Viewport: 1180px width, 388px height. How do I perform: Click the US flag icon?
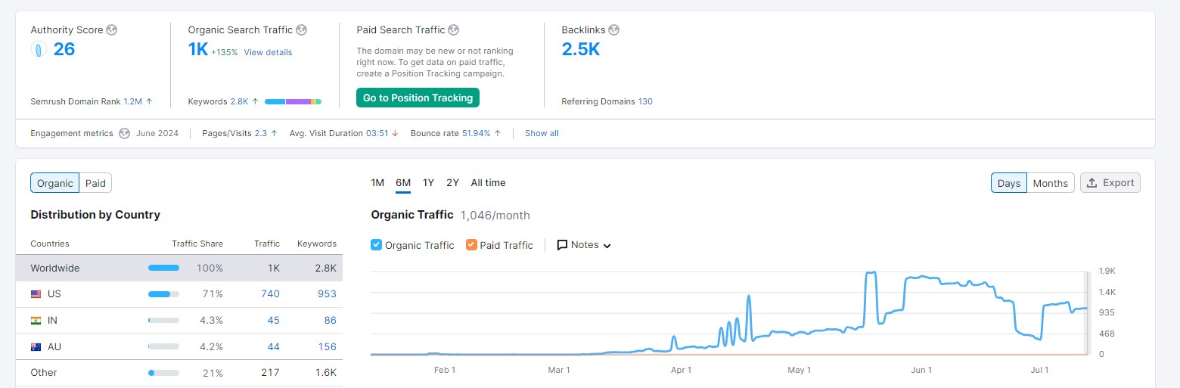coord(36,294)
